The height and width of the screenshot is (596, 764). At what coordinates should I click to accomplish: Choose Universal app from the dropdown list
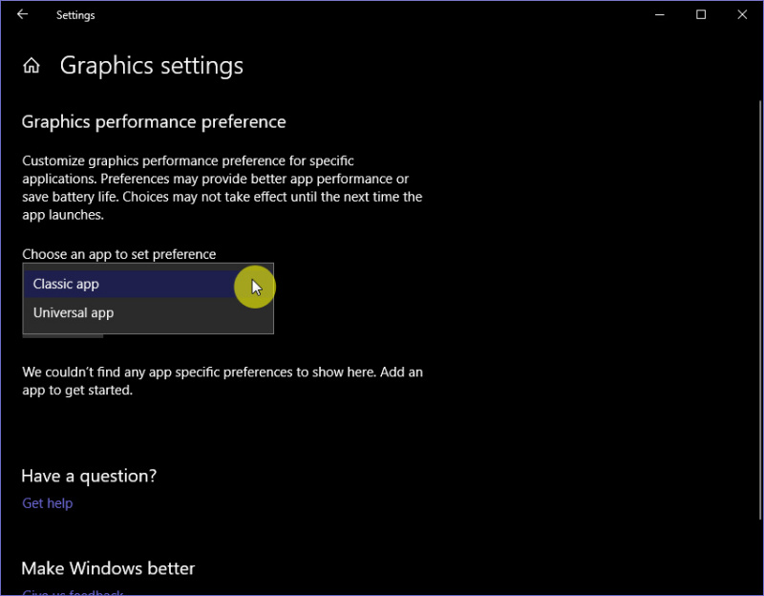[x=148, y=313]
